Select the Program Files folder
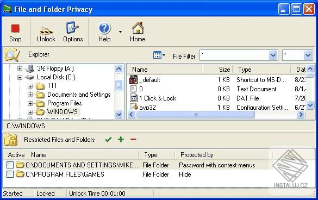This screenshot has height=200, width=318. (x=65, y=103)
